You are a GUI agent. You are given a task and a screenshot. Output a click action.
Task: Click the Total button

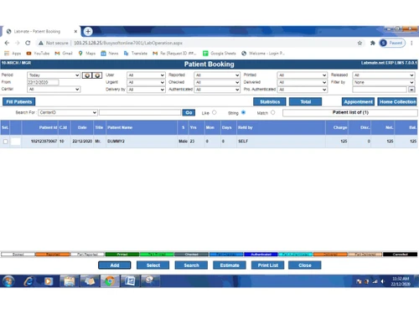pyautogui.click(x=305, y=101)
